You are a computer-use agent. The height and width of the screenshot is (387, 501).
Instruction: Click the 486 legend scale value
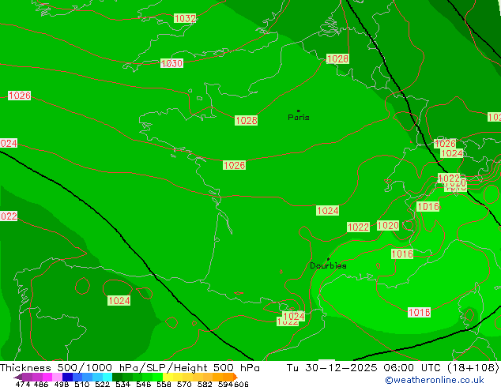coord(41,384)
